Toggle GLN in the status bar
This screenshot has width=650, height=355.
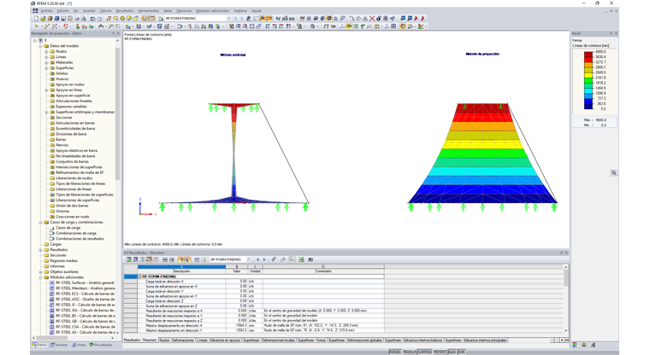pos(452,352)
